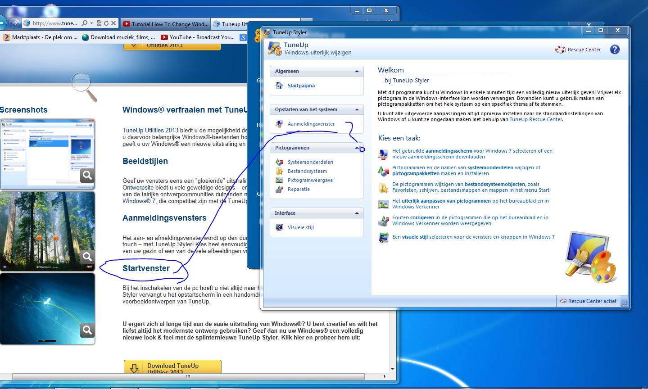648x389 pixels.
Task: Click the Aanmeldingsvensters heading on the web page
Action: [164, 218]
